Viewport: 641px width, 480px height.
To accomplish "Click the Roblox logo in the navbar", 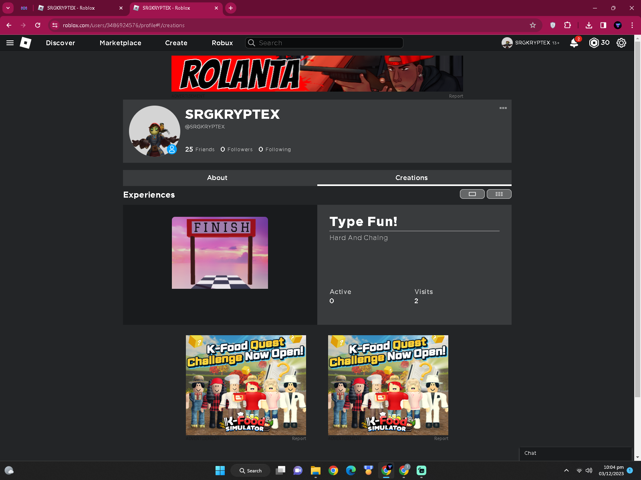I will point(26,43).
